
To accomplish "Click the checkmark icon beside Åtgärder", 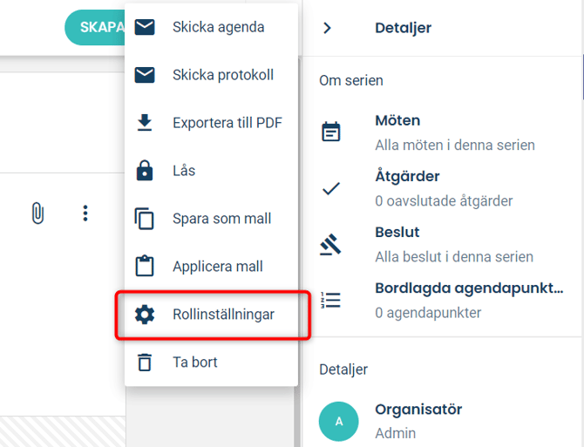I will (x=330, y=189).
